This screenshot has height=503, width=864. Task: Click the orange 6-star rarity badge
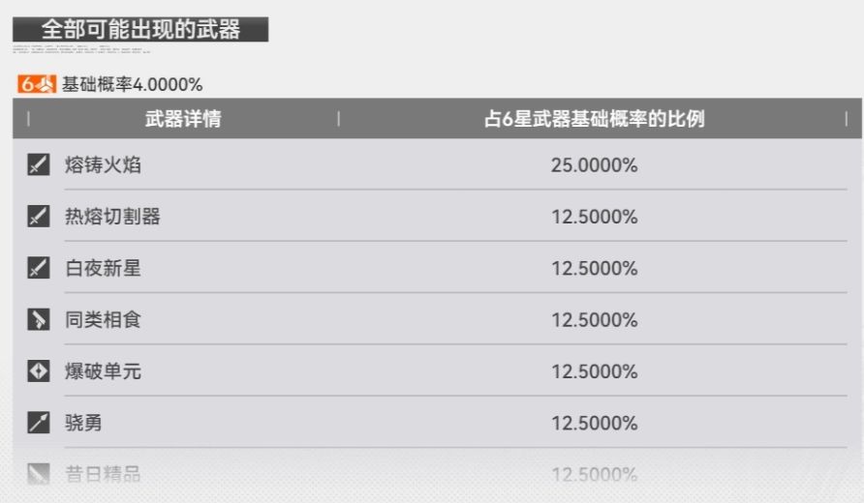(37, 85)
